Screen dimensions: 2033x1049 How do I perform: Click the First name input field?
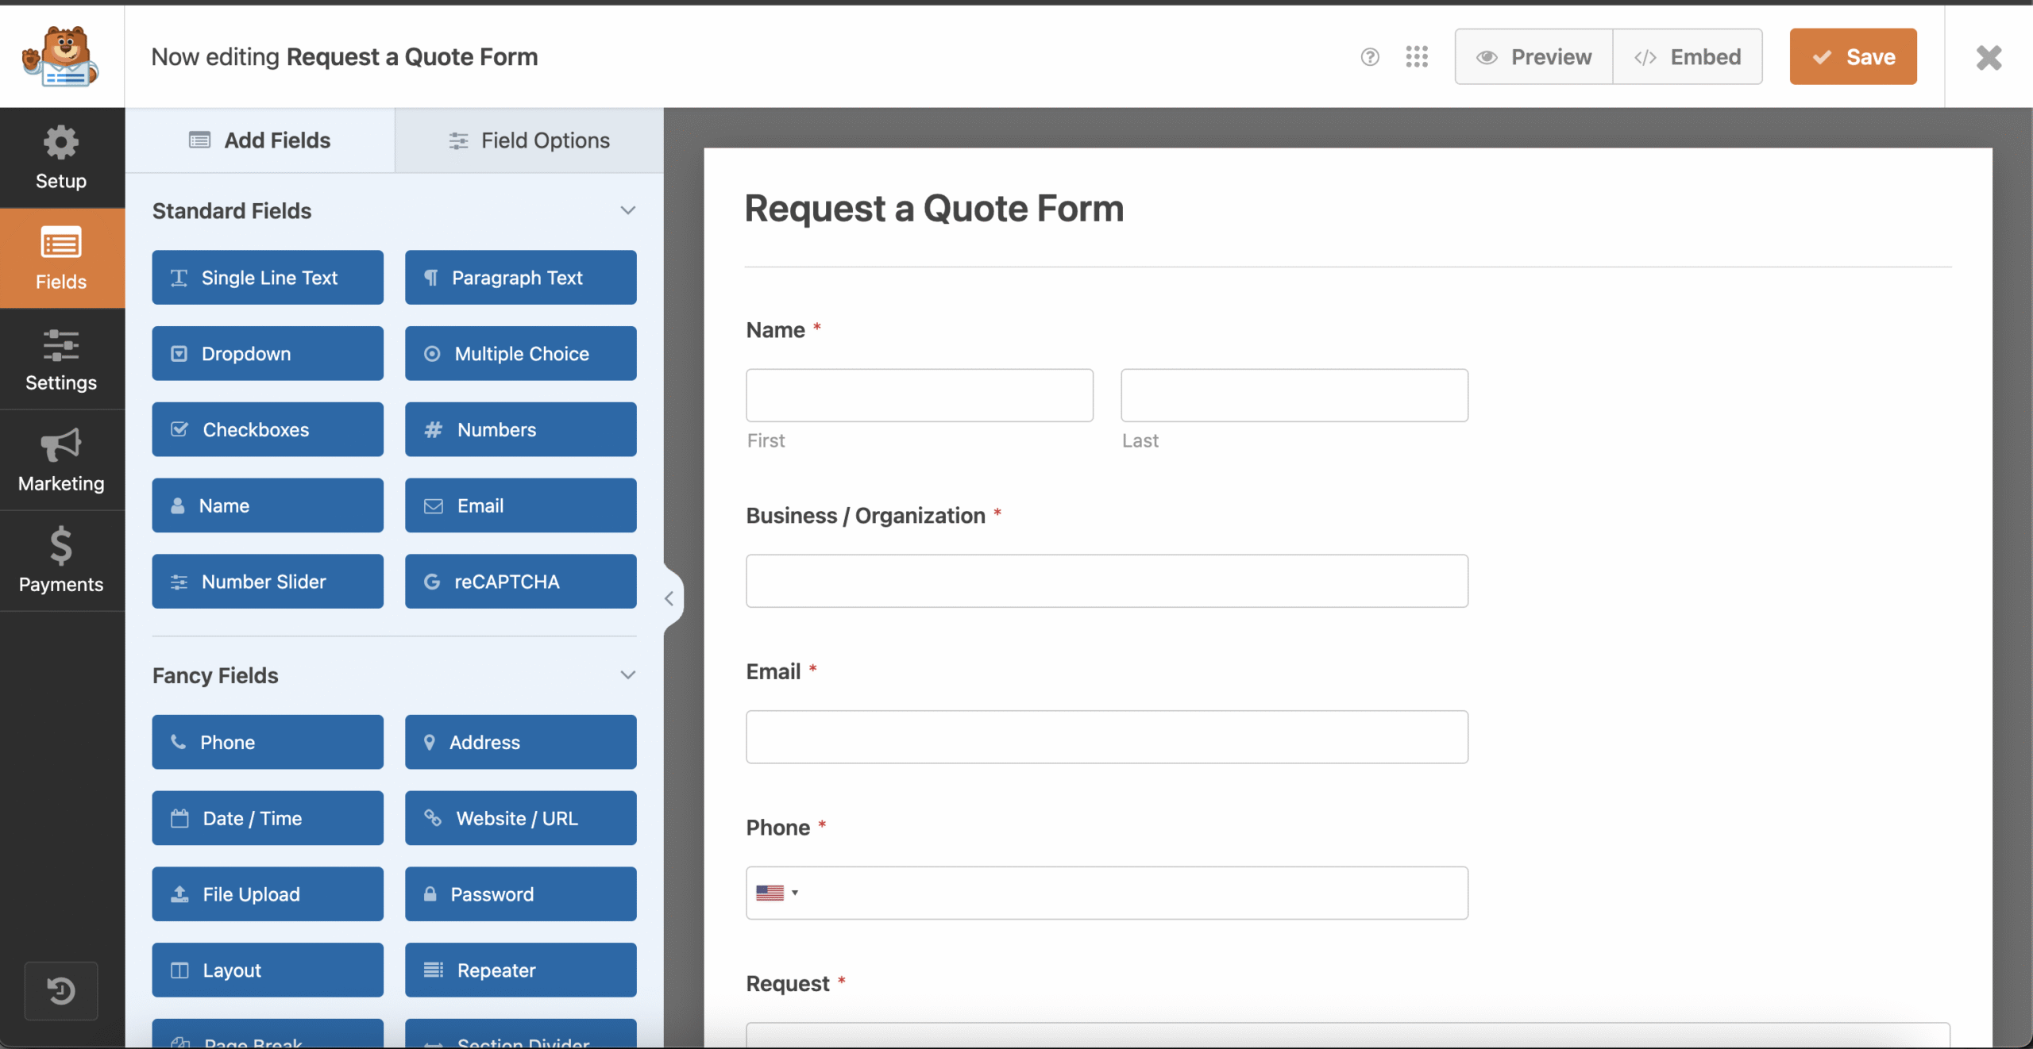pos(920,395)
